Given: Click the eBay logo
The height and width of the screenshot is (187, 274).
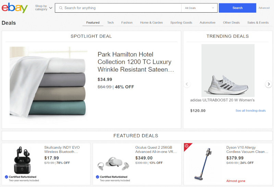Looking at the screenshot, I should (x=14, y=8).
